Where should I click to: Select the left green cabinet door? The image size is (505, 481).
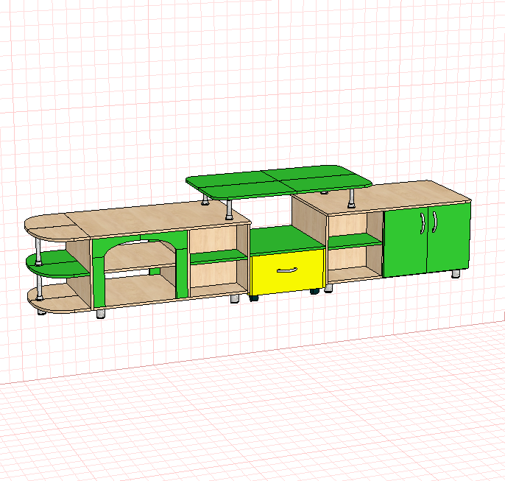(x=406, y=242)
